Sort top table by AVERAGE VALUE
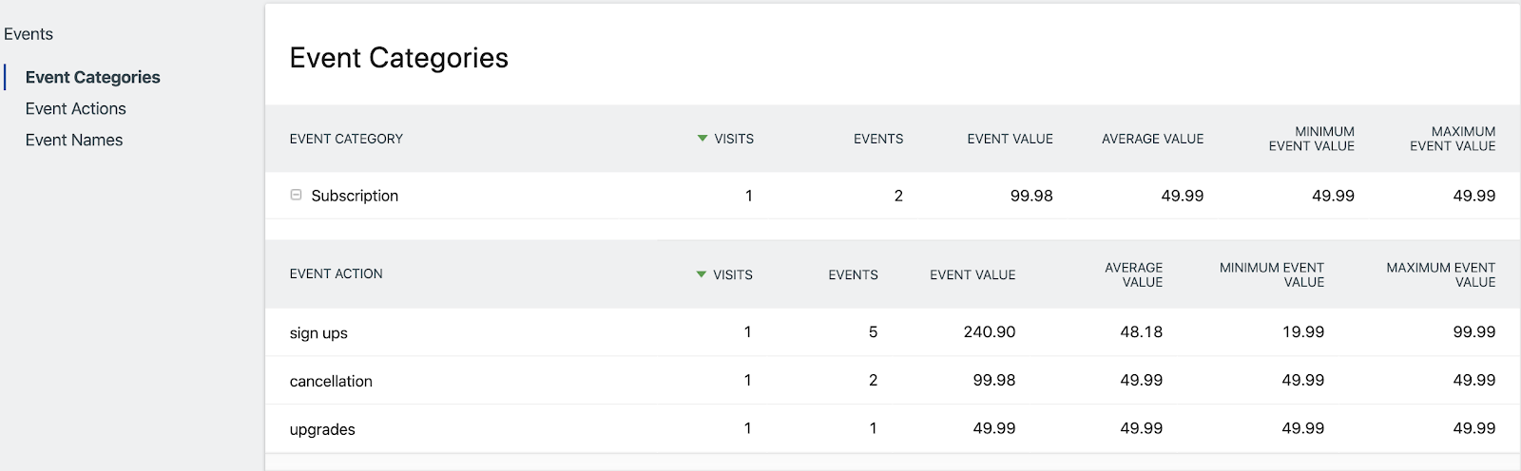This screenshot has width=1521, height=471. [1152, 139]
